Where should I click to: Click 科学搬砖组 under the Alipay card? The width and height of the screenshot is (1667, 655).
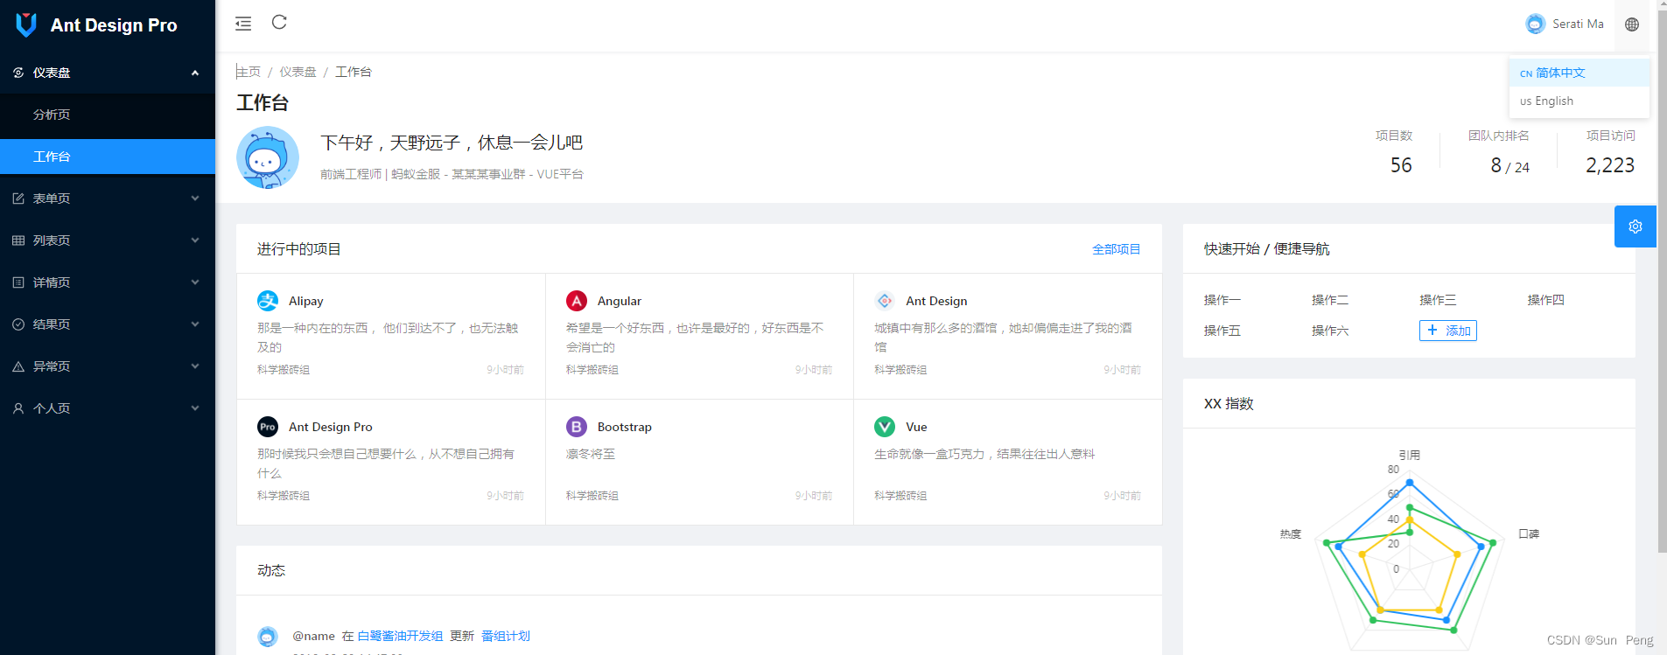tap(284, 370)
